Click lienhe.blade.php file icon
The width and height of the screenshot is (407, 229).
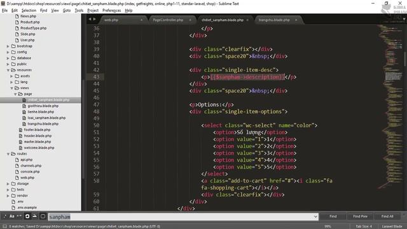point(24,112)
